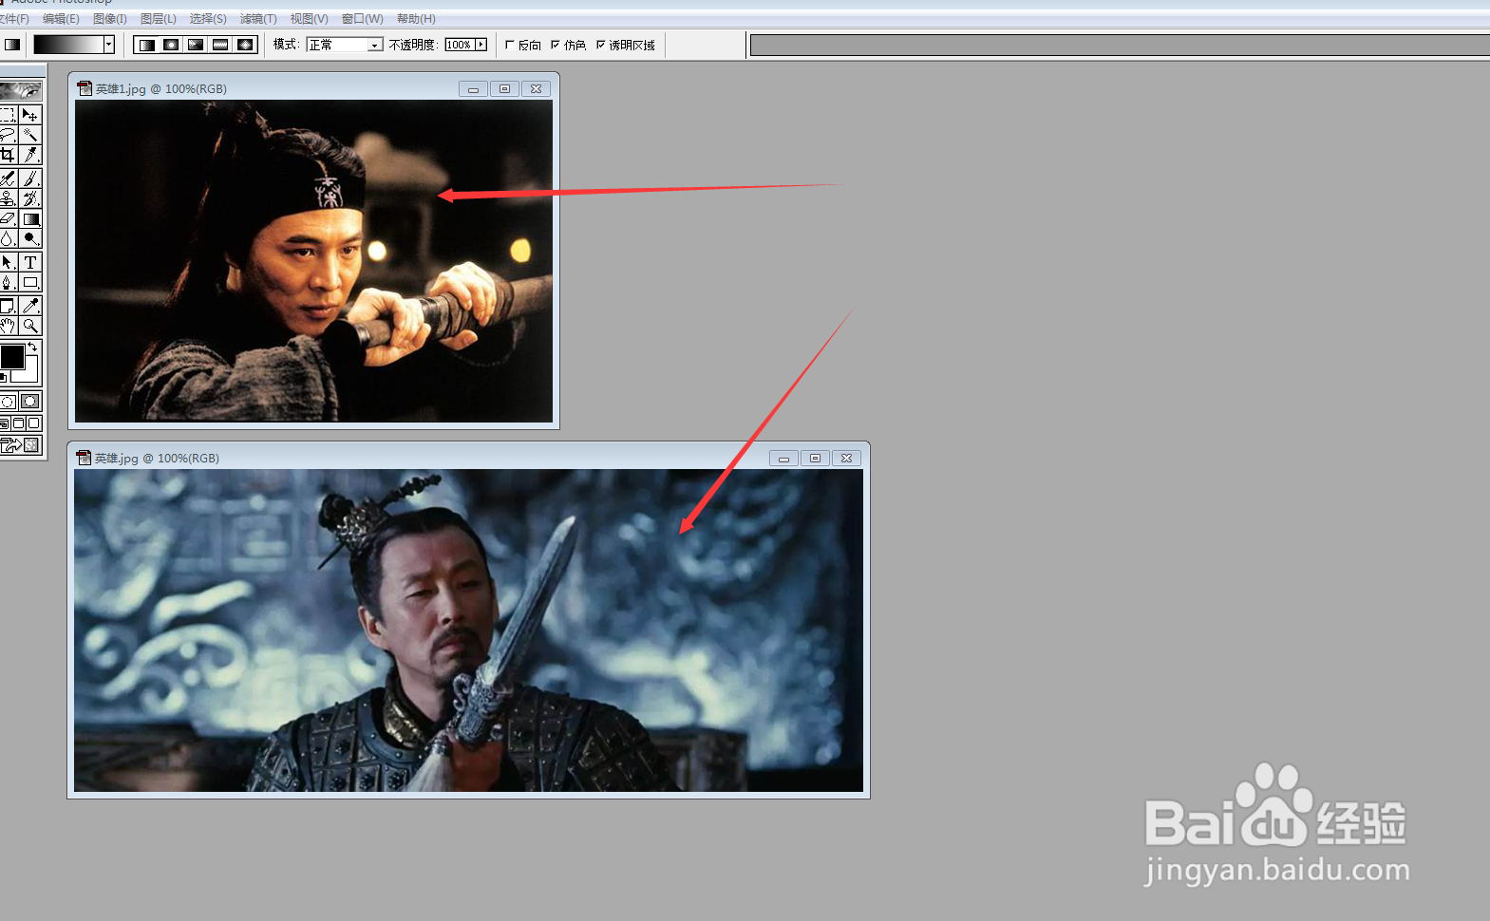The image size is (1490, 921).
Task: Select the Rectangle shape tool
Action: [x=30, y=282]
